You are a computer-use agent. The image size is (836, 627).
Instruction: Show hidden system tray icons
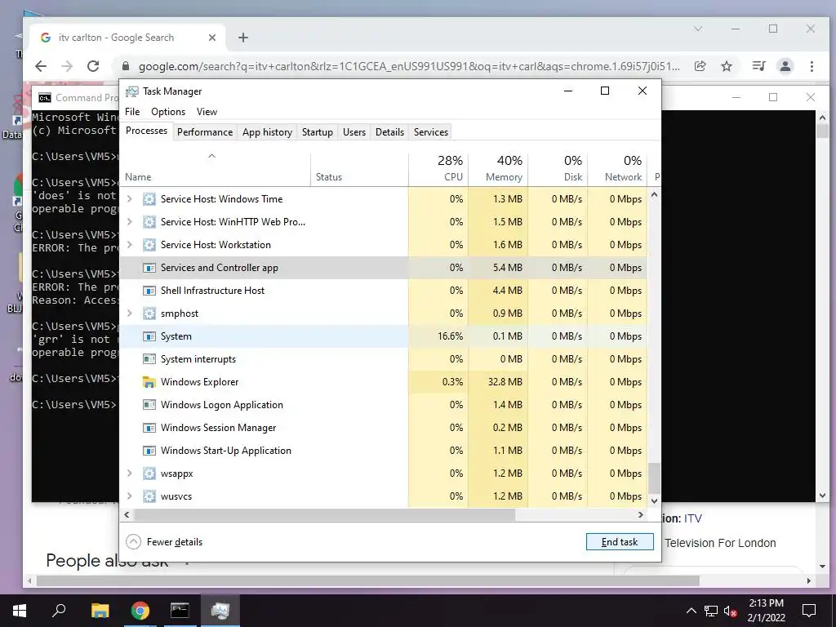tap(691, 611)
